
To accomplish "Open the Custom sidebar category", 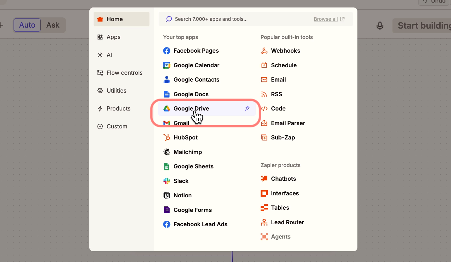I will pyautogui.click(x=122, y=126).
